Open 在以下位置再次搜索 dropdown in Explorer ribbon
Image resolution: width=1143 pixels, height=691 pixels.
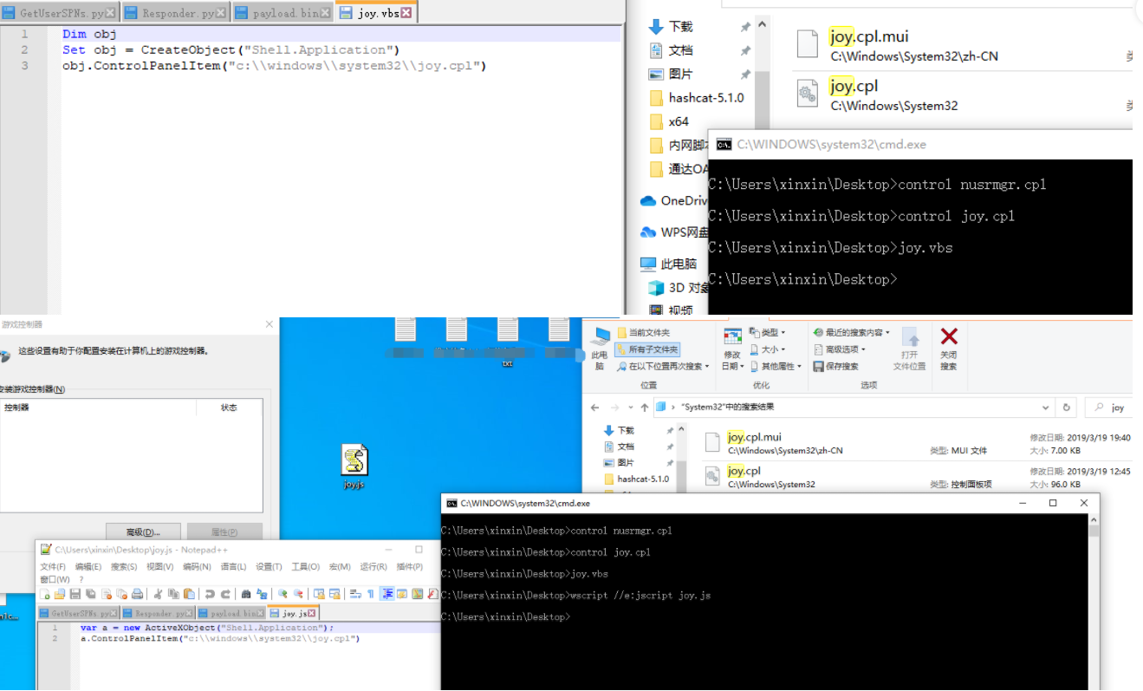[663, 366]
